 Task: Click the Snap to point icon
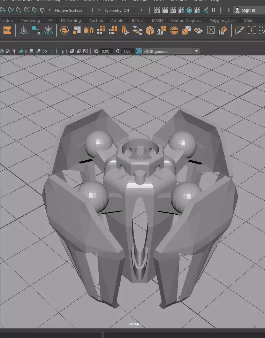click(18, 10)
